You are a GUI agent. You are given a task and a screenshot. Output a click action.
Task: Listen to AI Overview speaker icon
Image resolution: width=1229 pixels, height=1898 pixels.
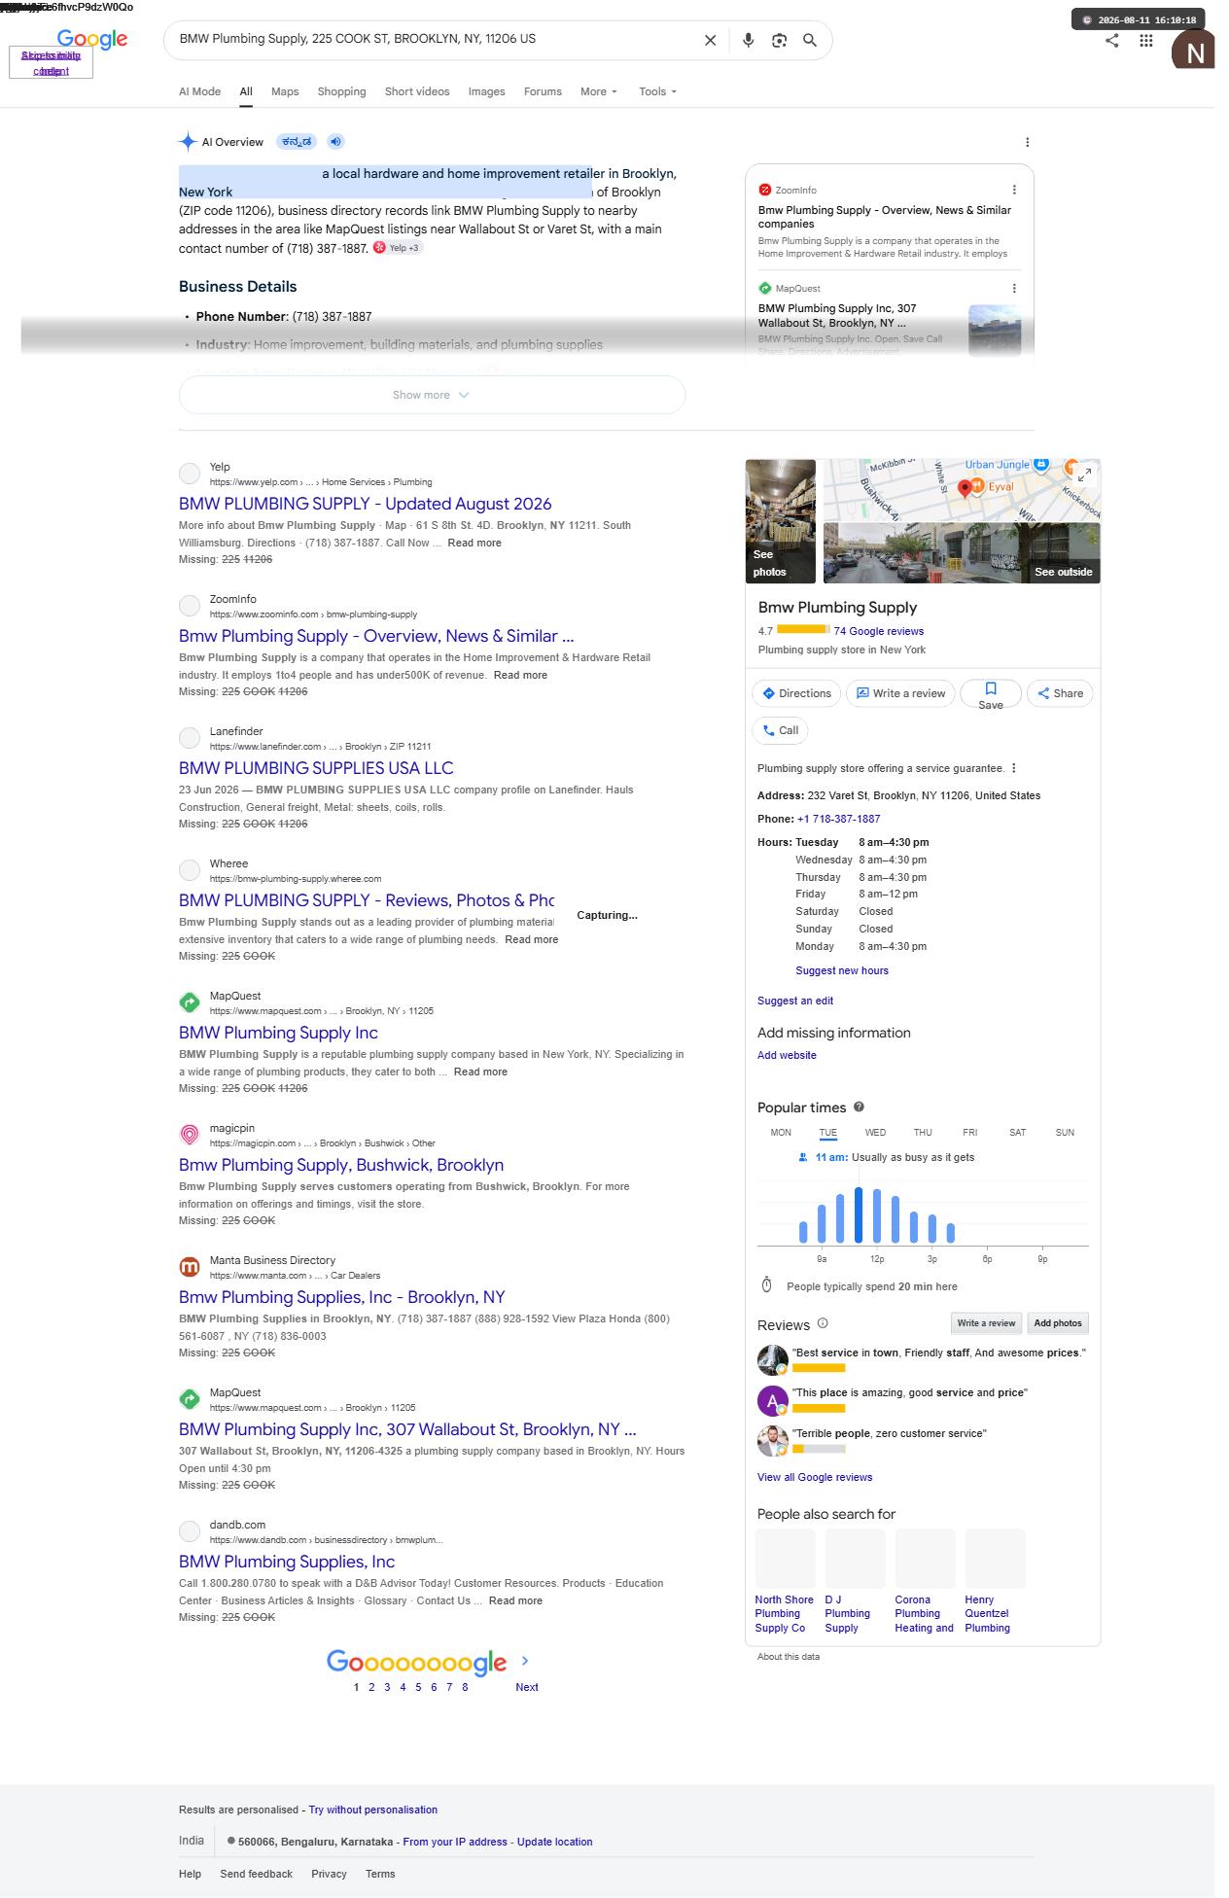(x=335, y=142)
